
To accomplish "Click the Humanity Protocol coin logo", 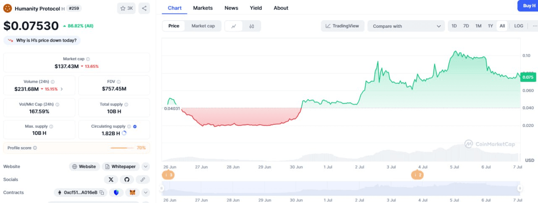I will [x=8, y=8].
